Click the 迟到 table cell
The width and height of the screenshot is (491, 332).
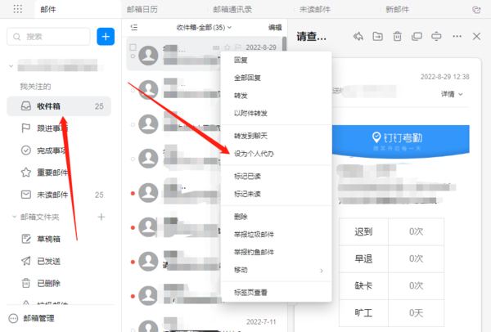point(363,232)
